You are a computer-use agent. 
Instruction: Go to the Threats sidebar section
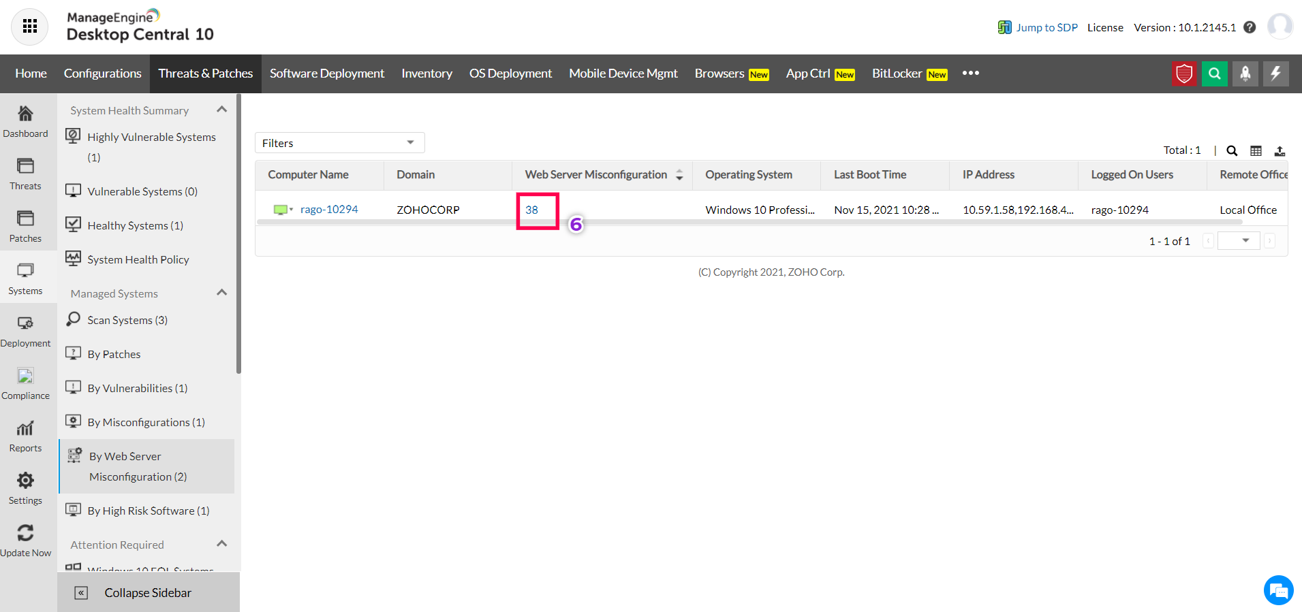point(25,174)
